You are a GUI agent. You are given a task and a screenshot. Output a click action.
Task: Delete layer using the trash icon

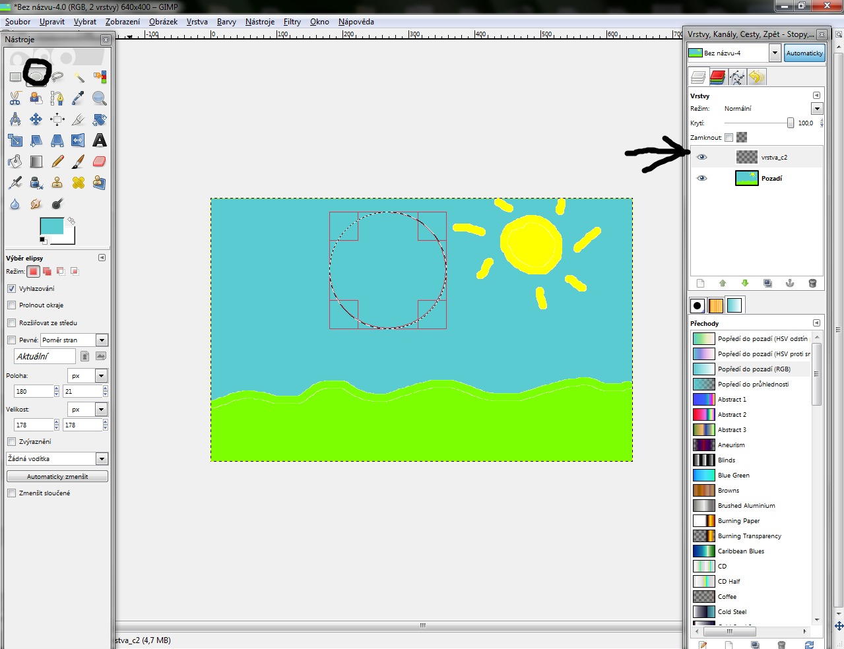(812, 283)
